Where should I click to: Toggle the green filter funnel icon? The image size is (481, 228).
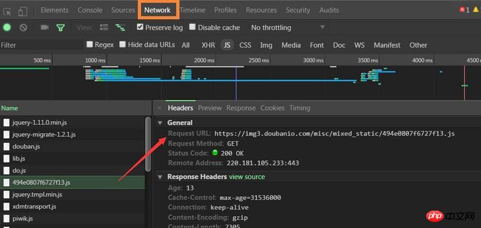(x=60, y=28)
